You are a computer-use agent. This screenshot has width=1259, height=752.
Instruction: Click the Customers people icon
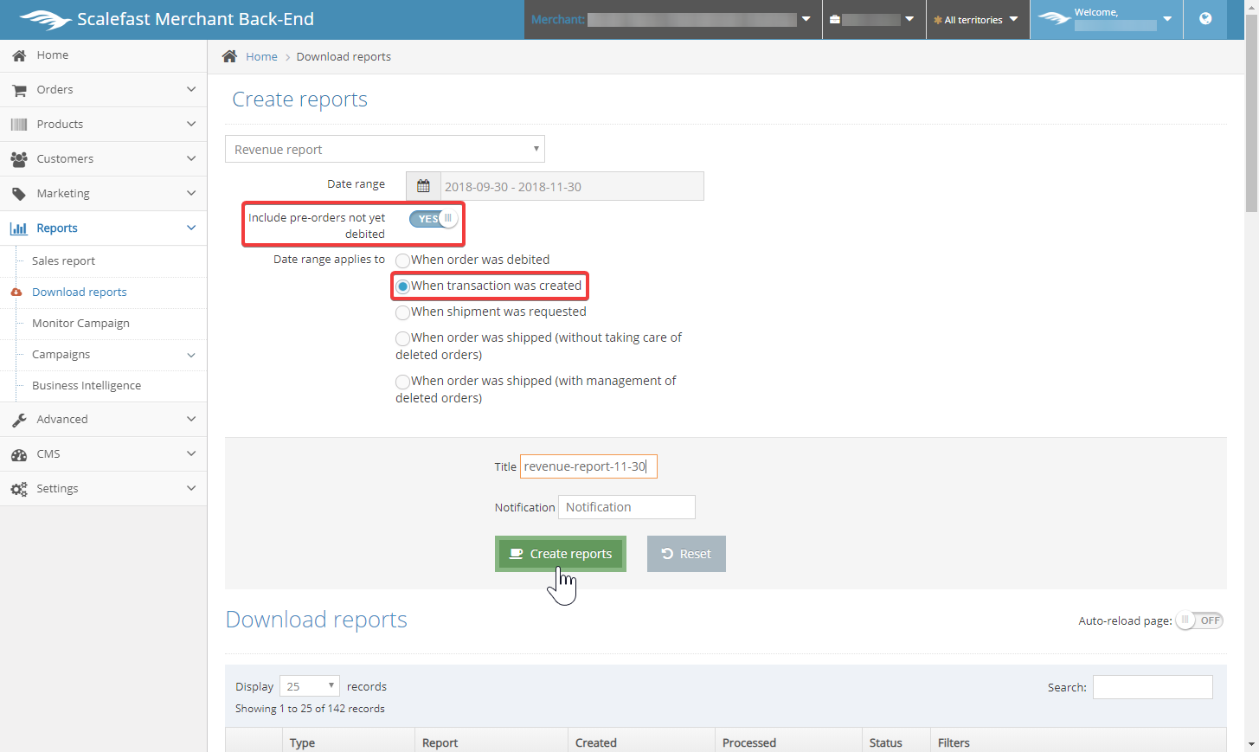[x=19, y=159]
